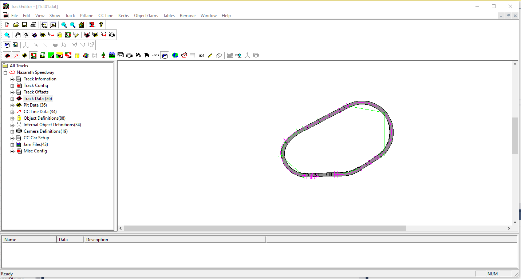
Task: Toggle the track tree panel button
Action: pyautogui.click(x=44, y=25)
